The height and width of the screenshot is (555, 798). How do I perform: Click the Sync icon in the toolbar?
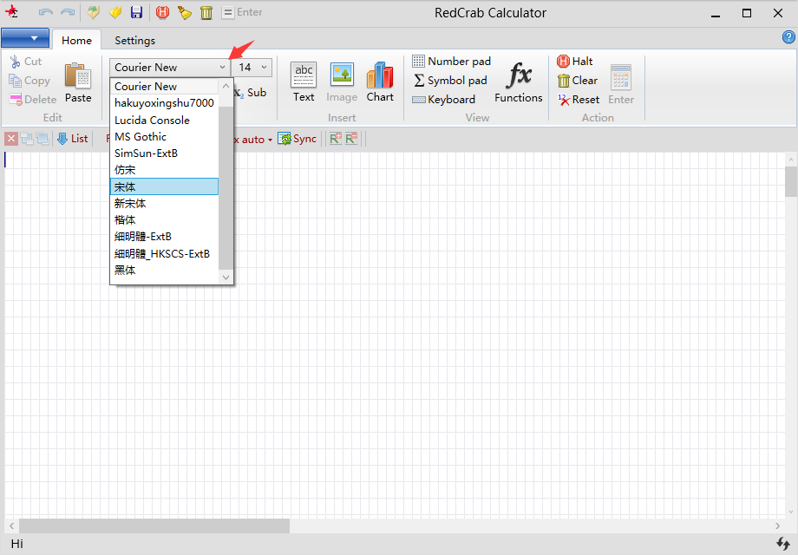tap(297, 139)
